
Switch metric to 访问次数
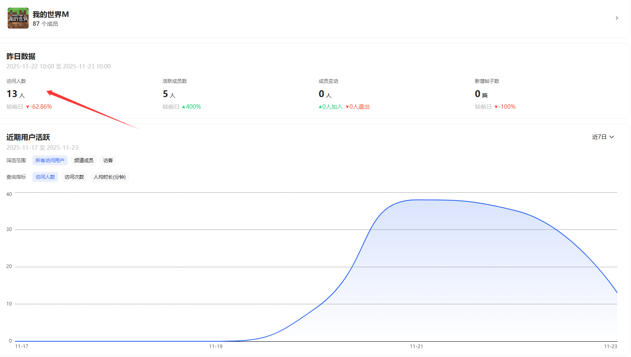(x=74, y=177)
